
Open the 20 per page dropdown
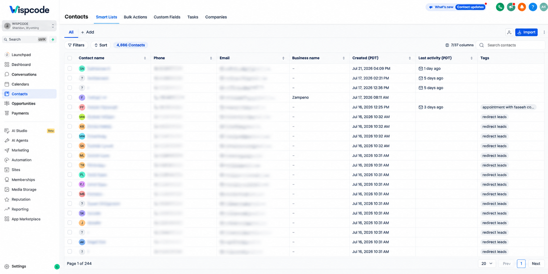487,263
